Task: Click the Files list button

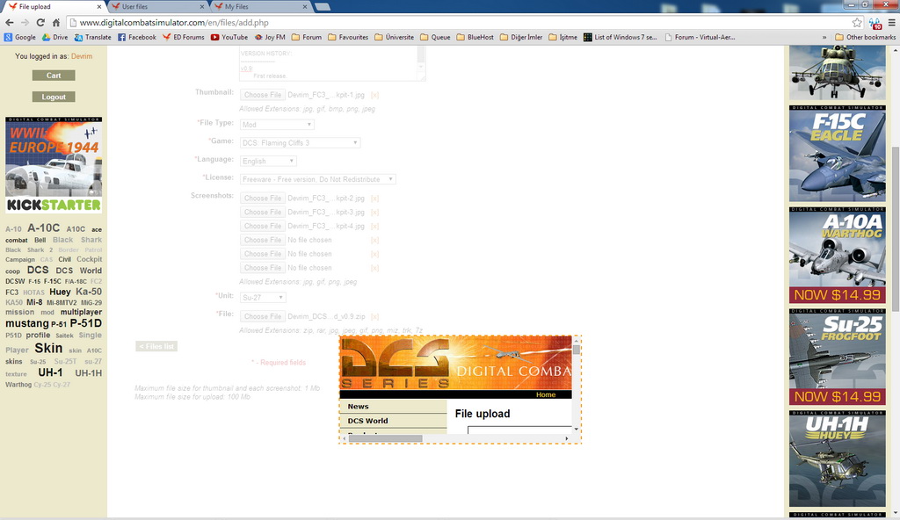Action: point(156,347)
